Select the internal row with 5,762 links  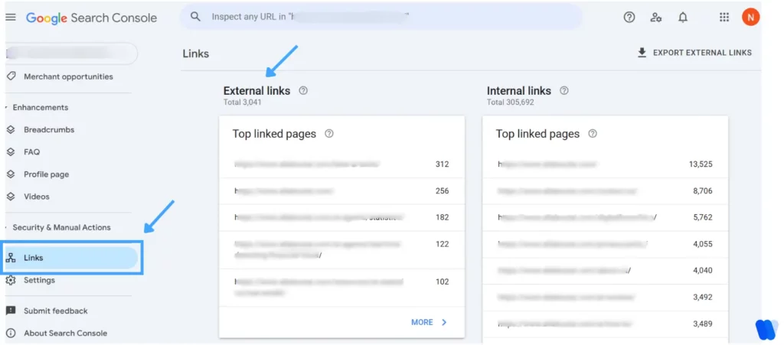(605, 218)
